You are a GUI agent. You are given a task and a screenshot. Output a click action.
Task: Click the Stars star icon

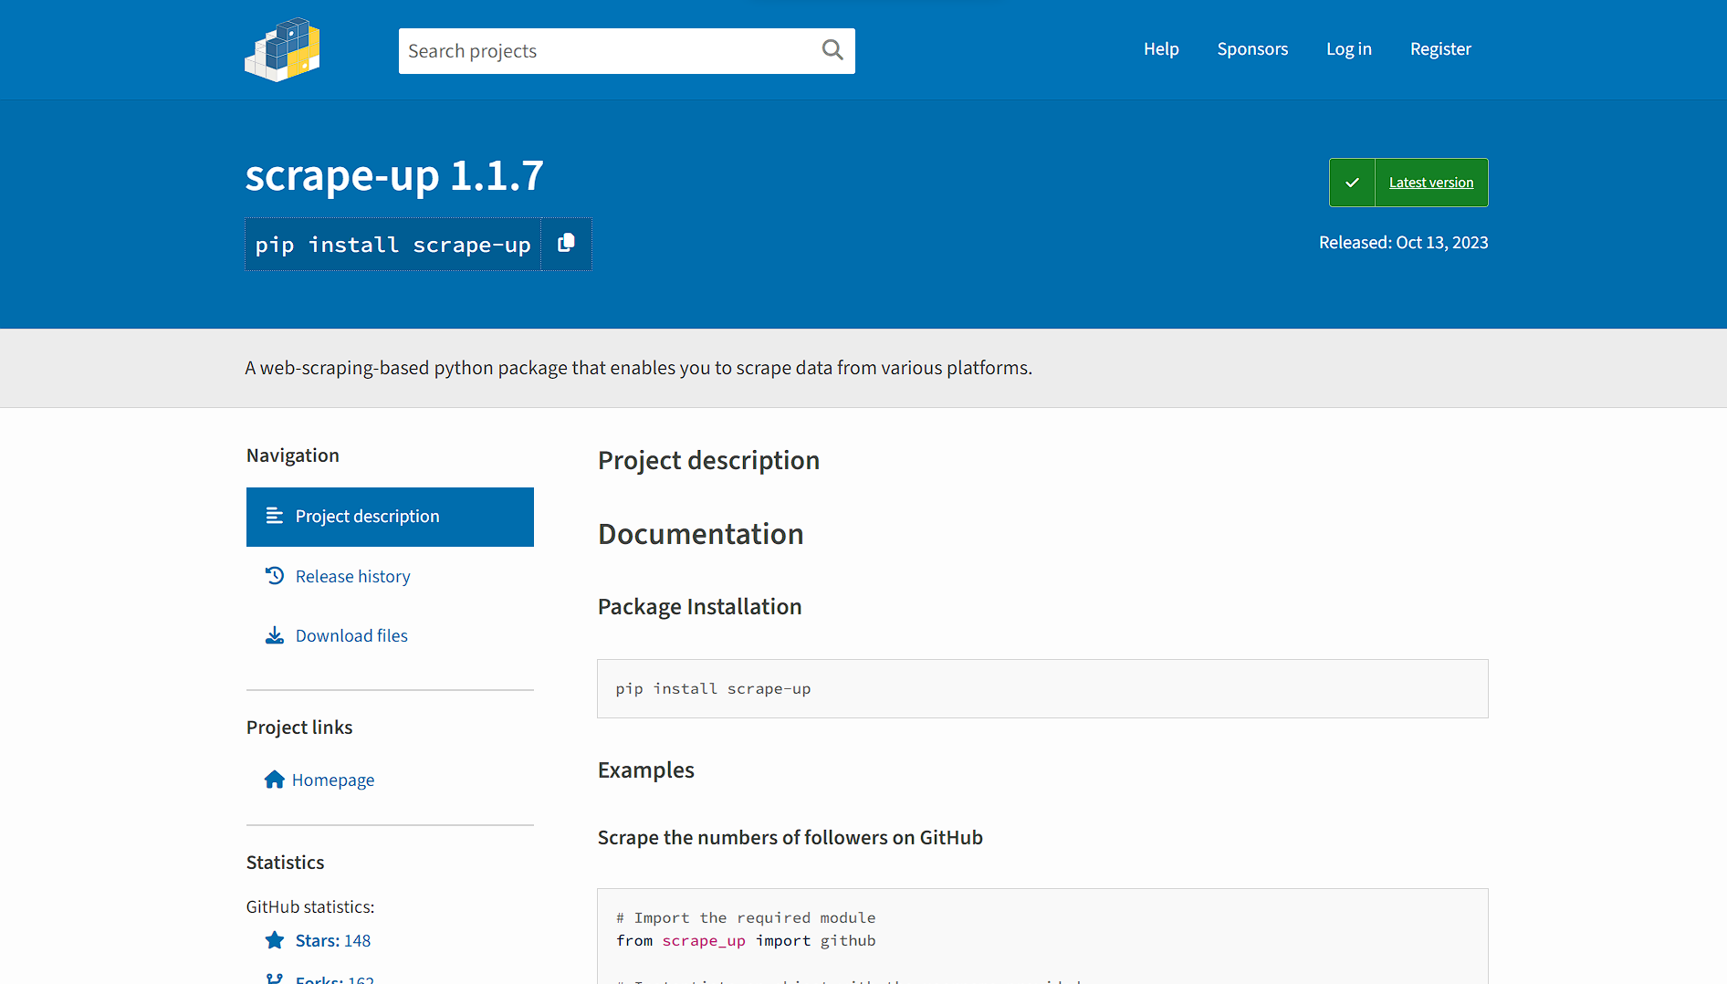click(x=274, y=940)
